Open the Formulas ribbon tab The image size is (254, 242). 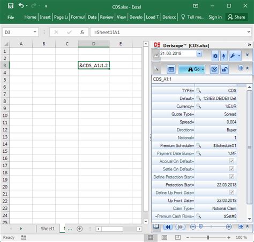(78, 17)
